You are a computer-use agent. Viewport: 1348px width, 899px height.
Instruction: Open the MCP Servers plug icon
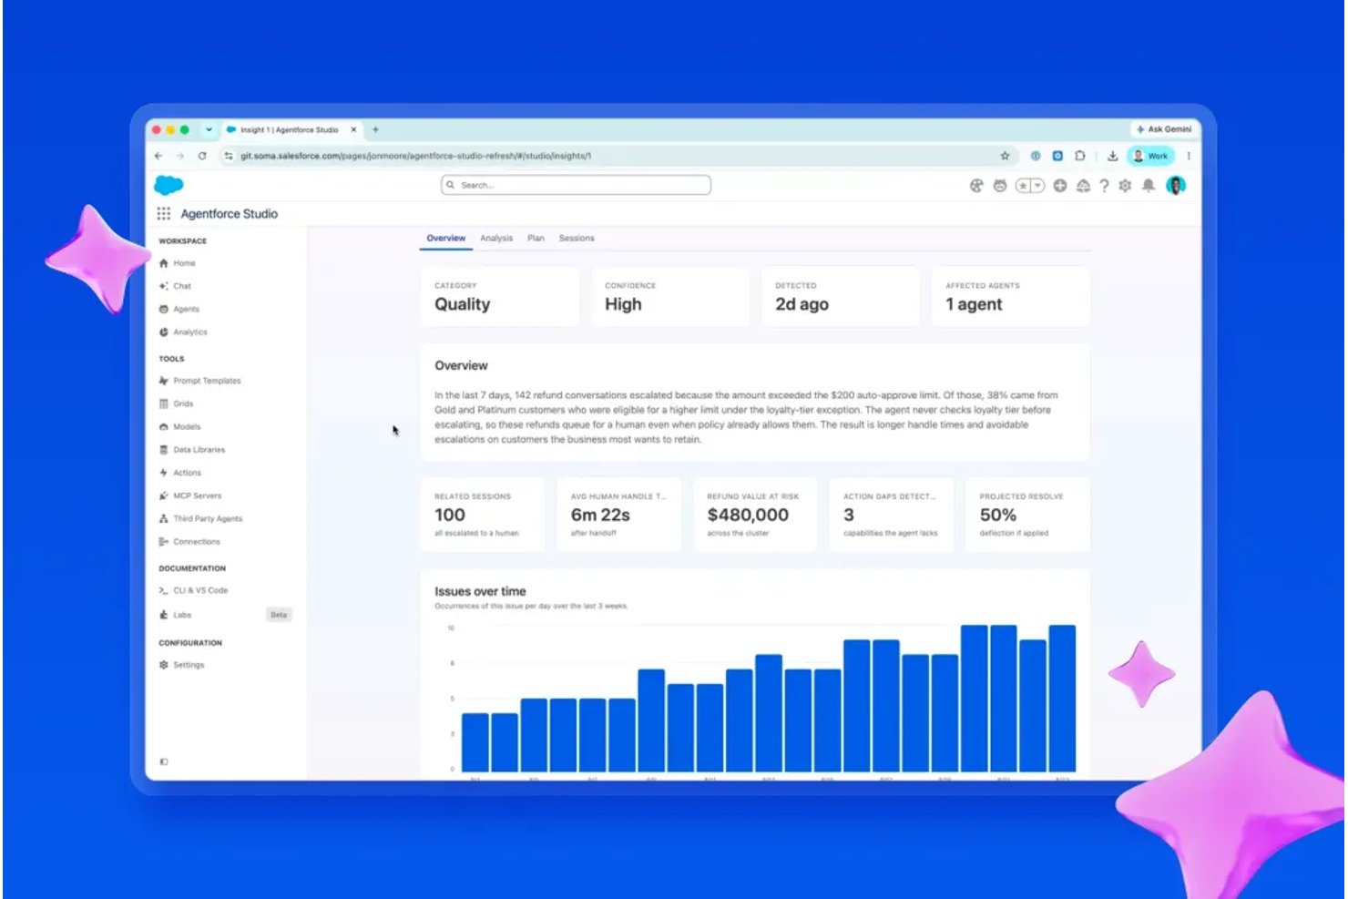pos(164,495)
